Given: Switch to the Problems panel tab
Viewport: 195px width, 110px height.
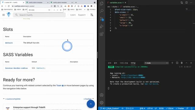Looking at the screenshot, I should [109, 63].
